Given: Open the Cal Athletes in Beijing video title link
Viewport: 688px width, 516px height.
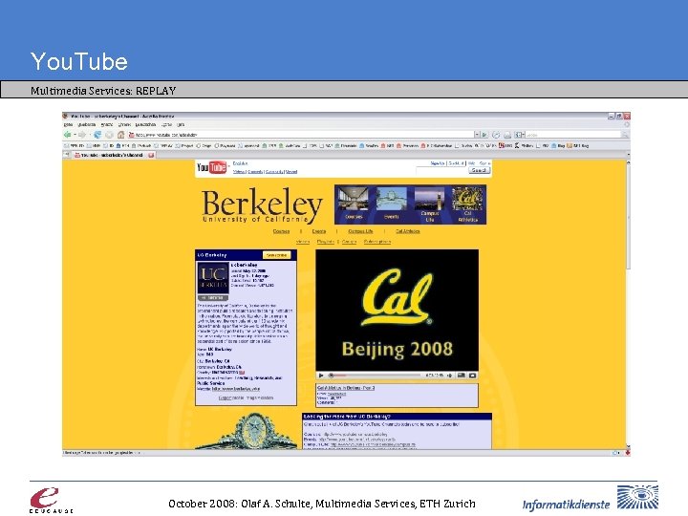Looking at the screenshot, I should point(346,388).
